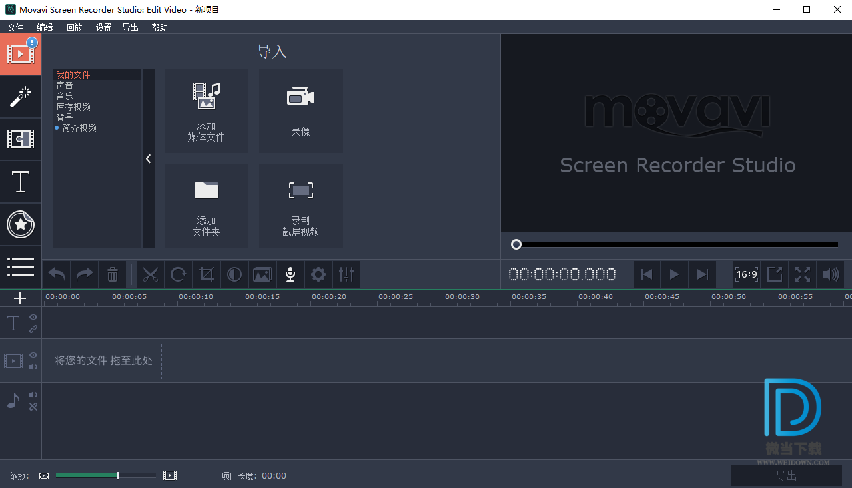
Task: Open the Filters magic wand tab
Action: pyautogui.click(x=21, y=97)
